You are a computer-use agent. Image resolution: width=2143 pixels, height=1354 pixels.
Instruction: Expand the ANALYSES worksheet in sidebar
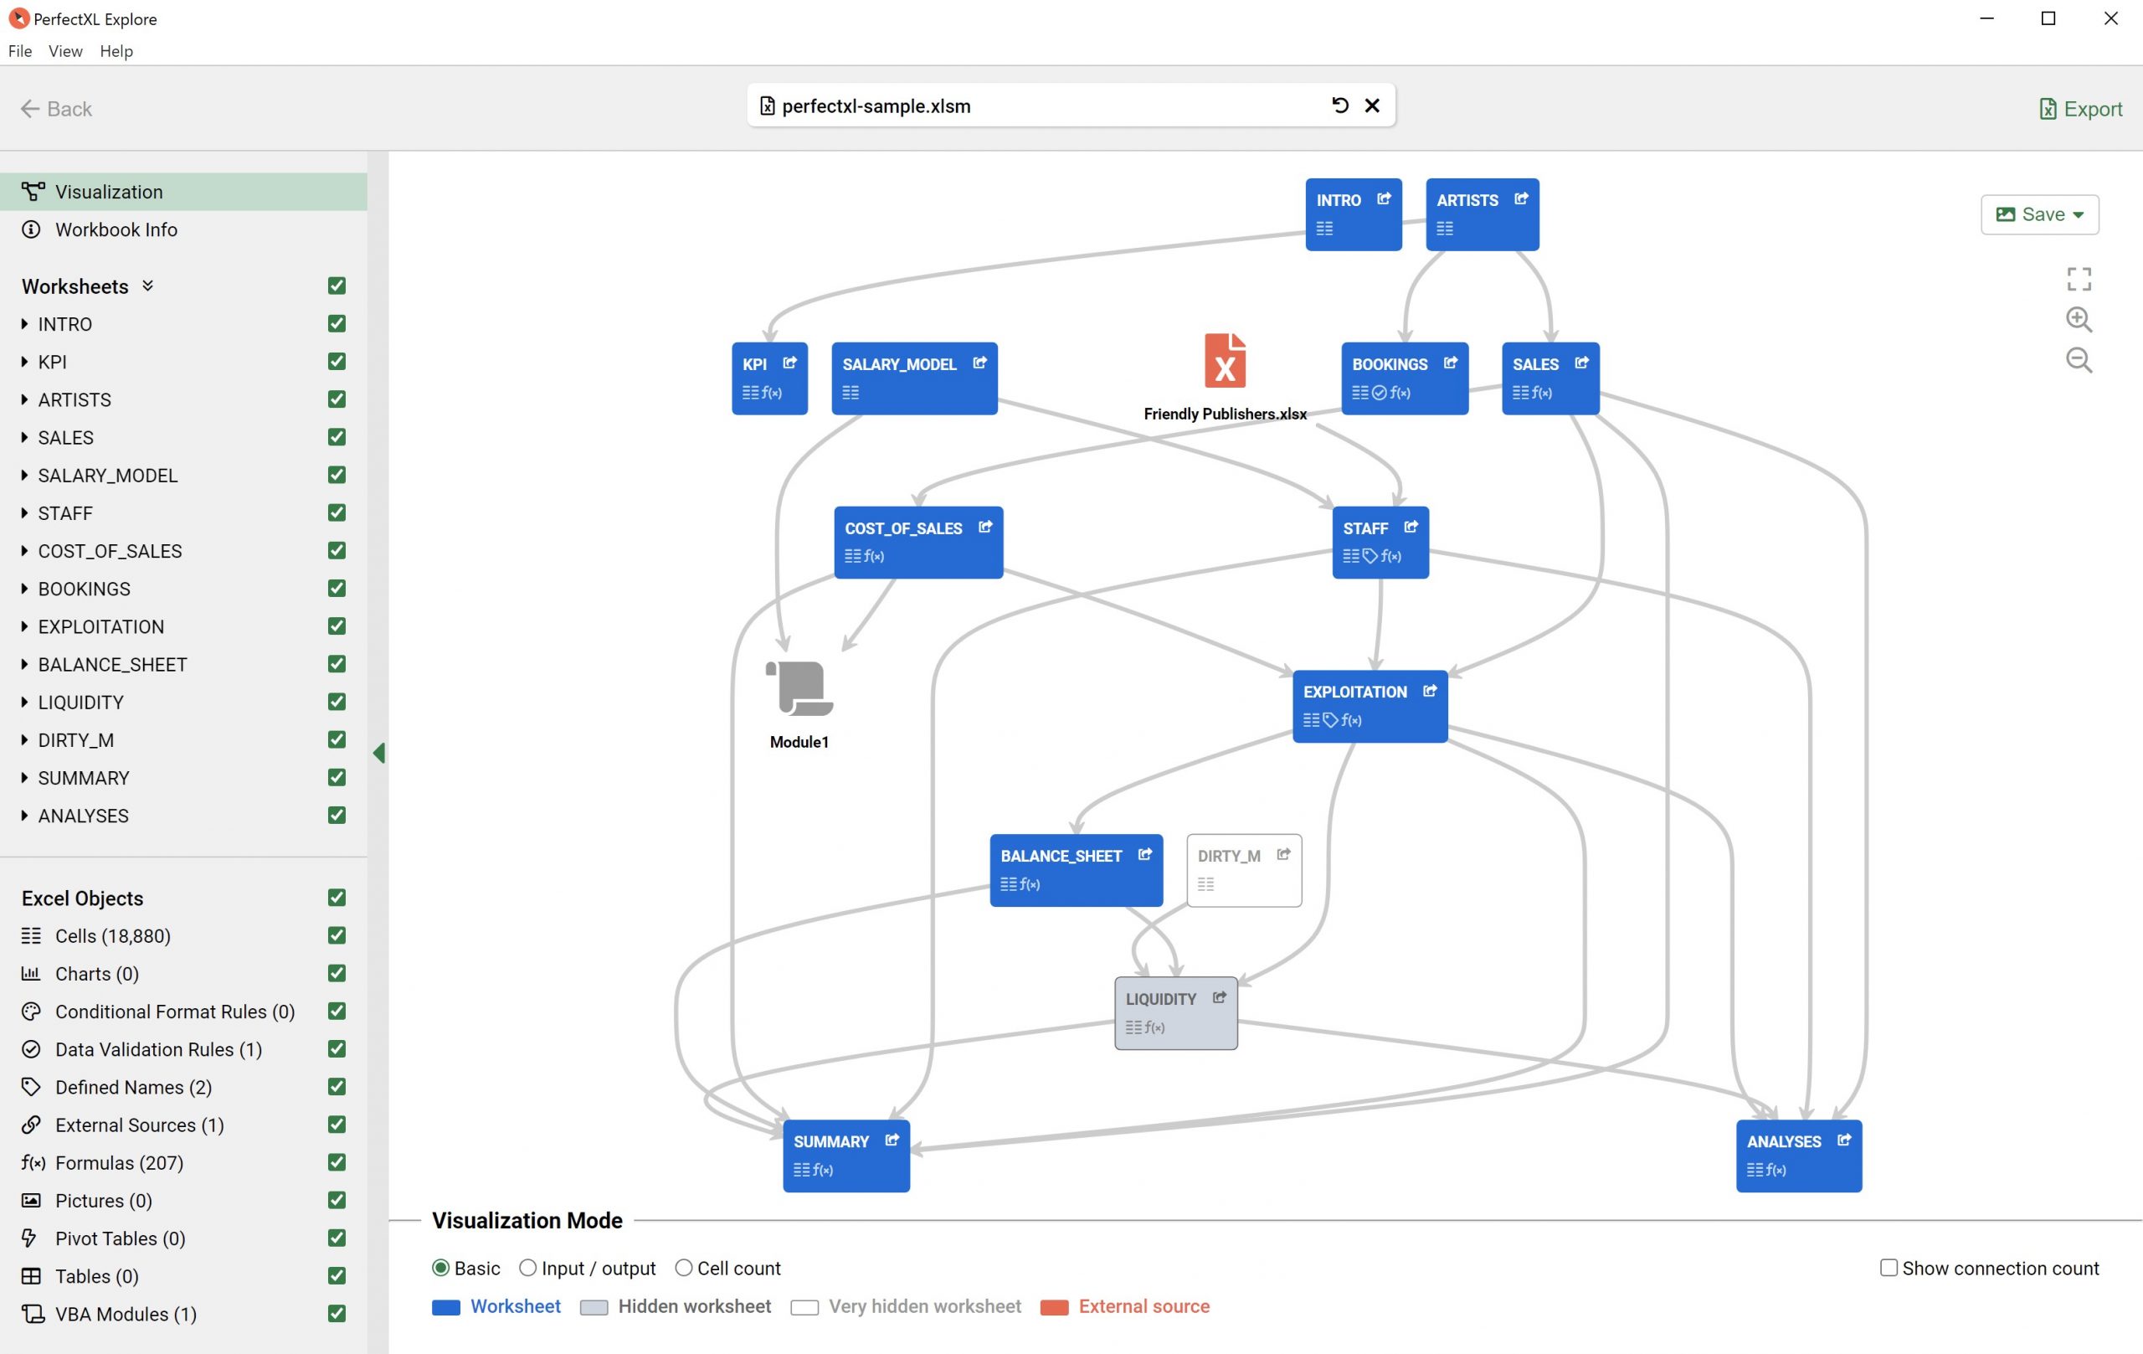point(25,814)
